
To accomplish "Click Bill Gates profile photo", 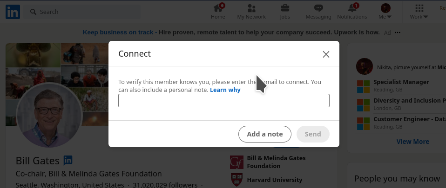I will (49, 115).
